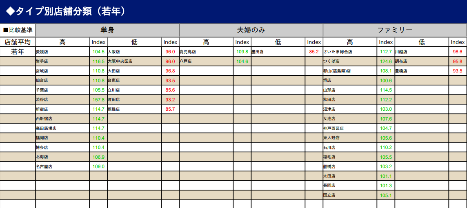Click the 店舗平均 header cell
Viewport: 467px width, 208px height.
tap(18, 42)
